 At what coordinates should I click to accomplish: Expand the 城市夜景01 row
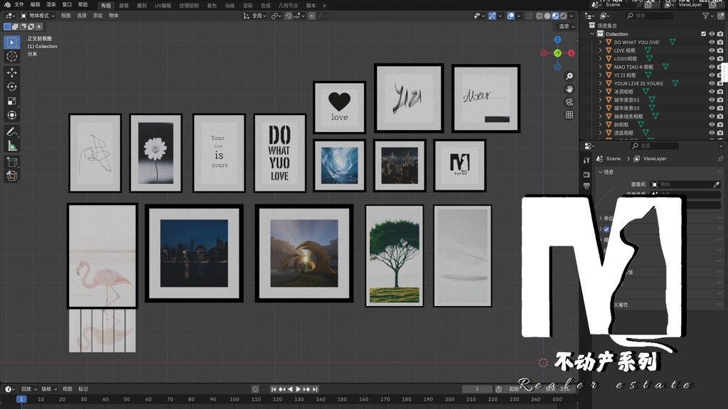(600, 99)
